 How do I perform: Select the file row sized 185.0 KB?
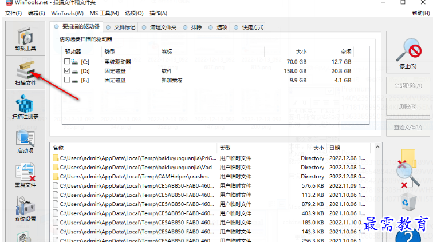[210, 223]
